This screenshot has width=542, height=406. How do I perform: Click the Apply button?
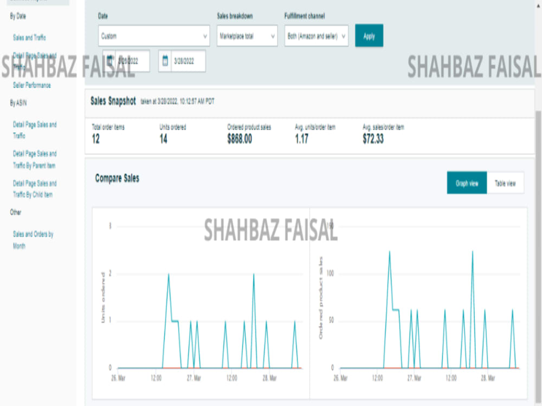tap(369, 36)
